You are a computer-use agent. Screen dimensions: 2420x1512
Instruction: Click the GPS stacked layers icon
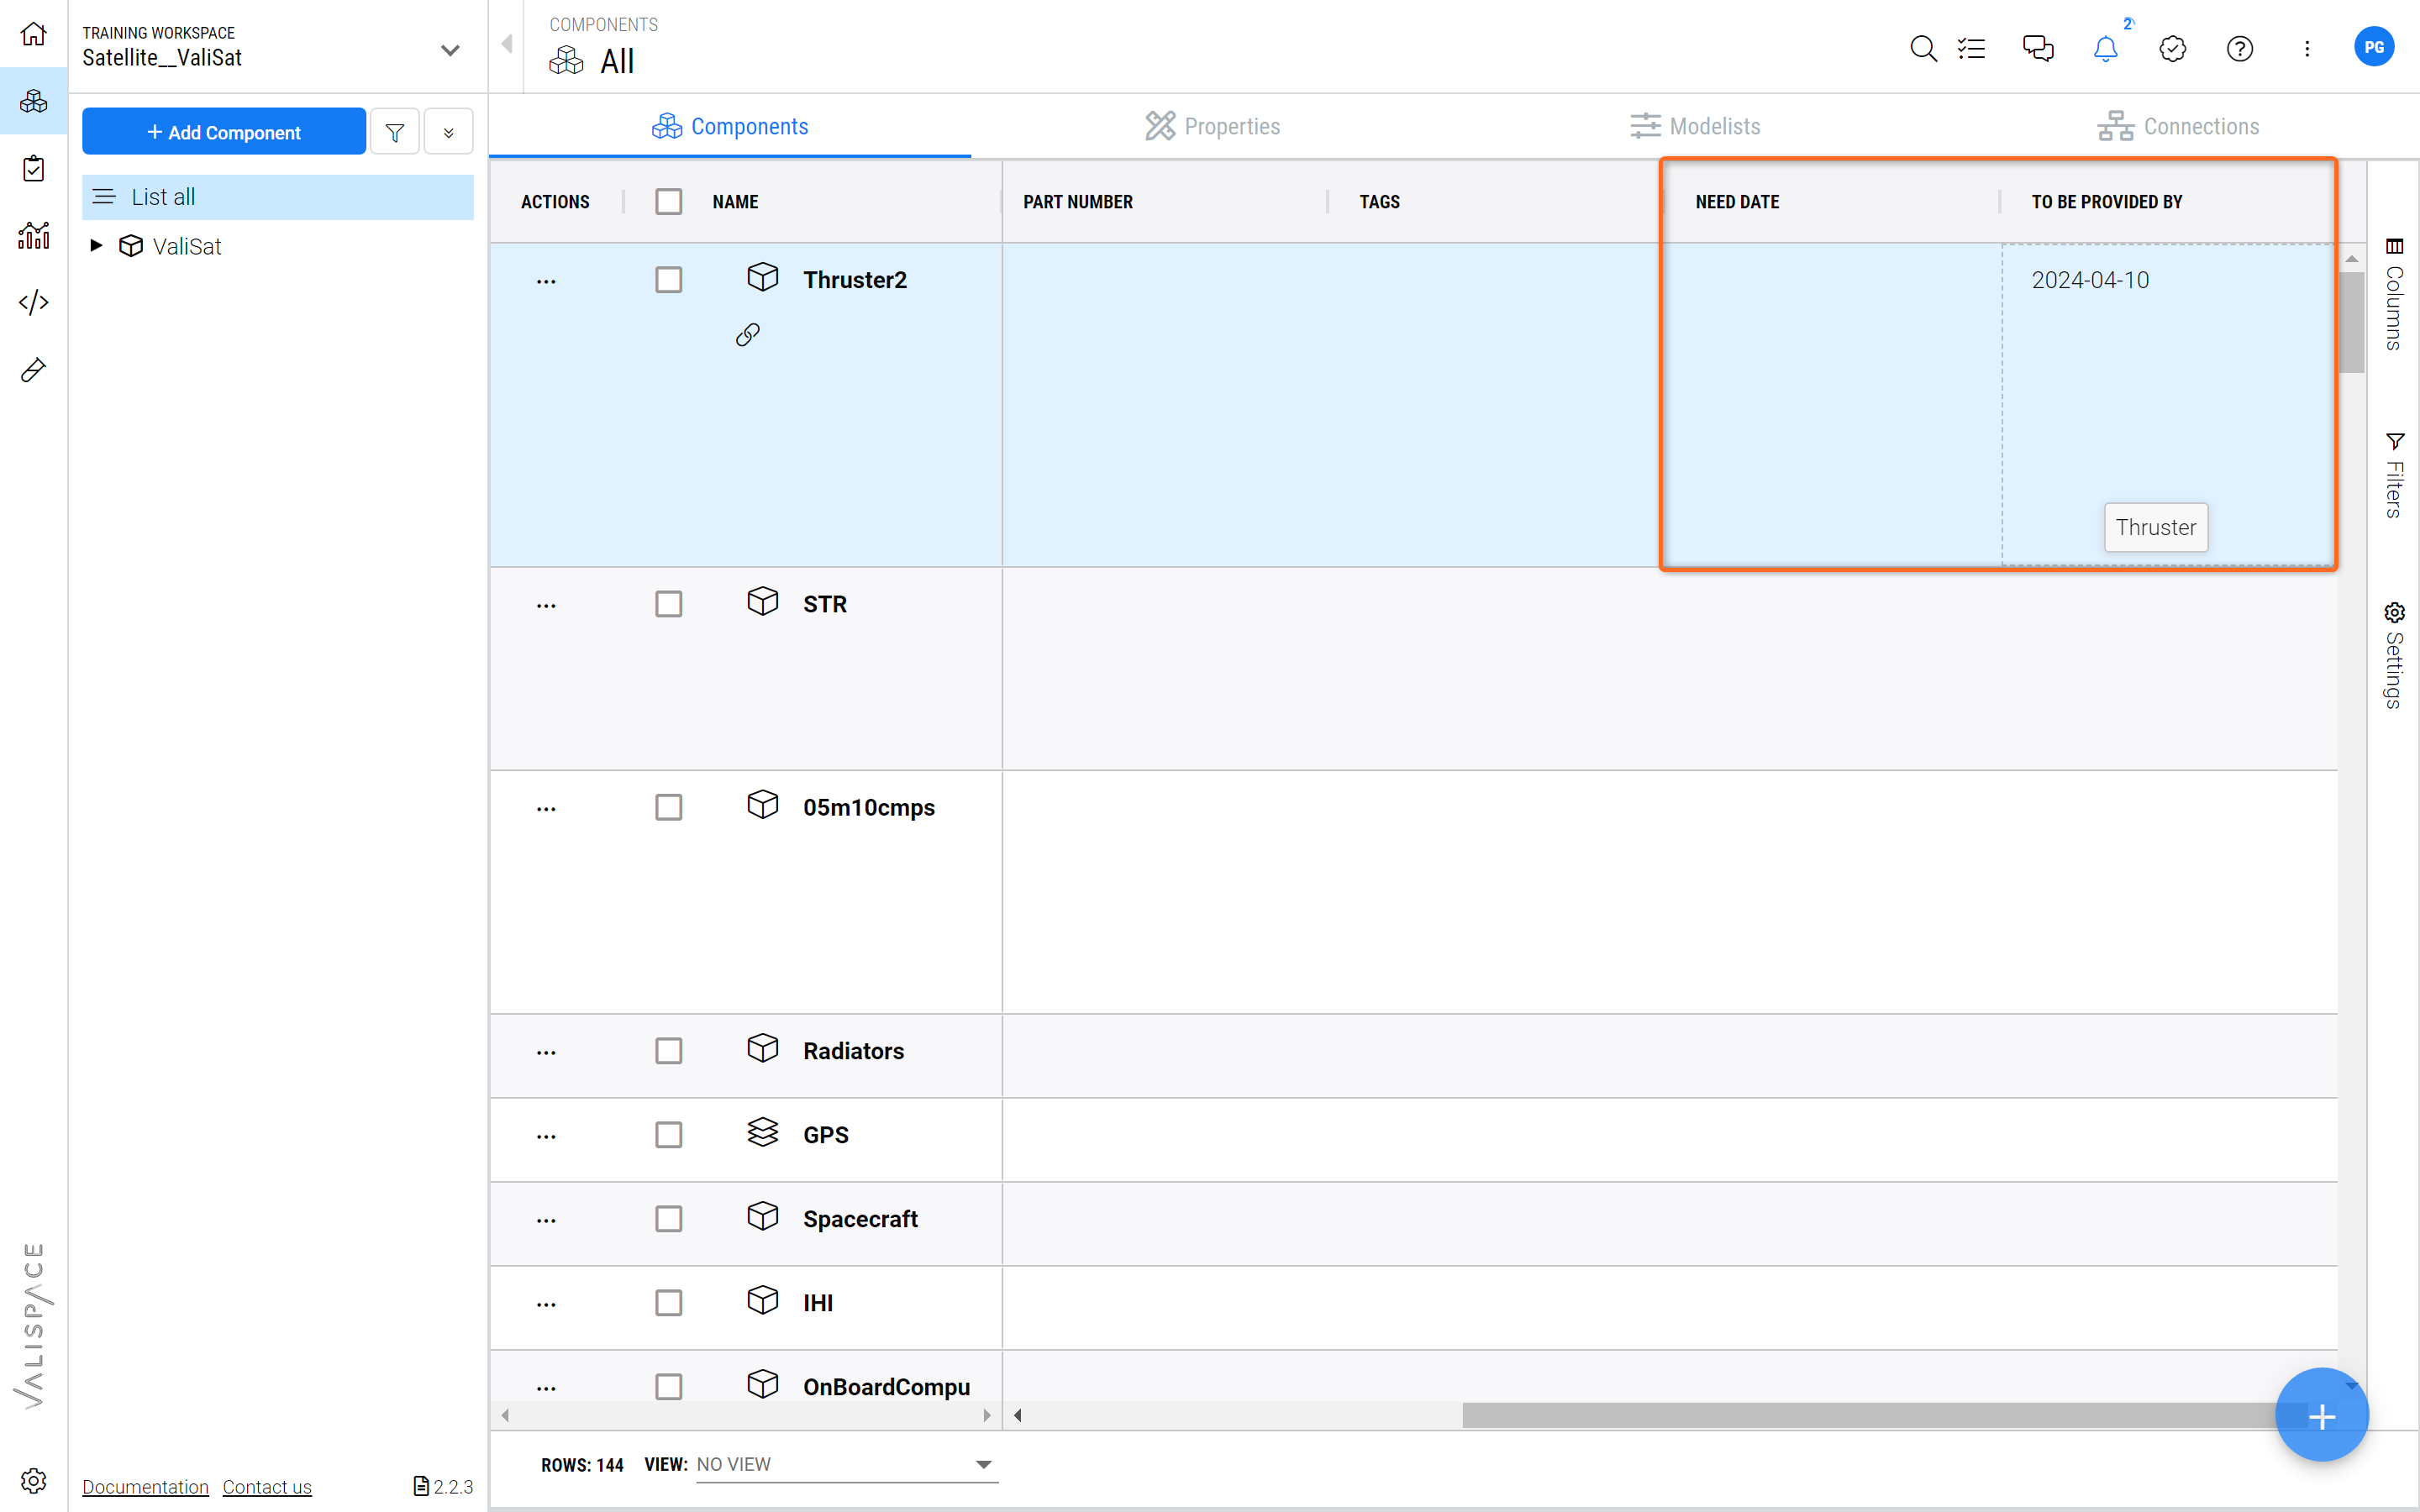[x=763, y=1132]
